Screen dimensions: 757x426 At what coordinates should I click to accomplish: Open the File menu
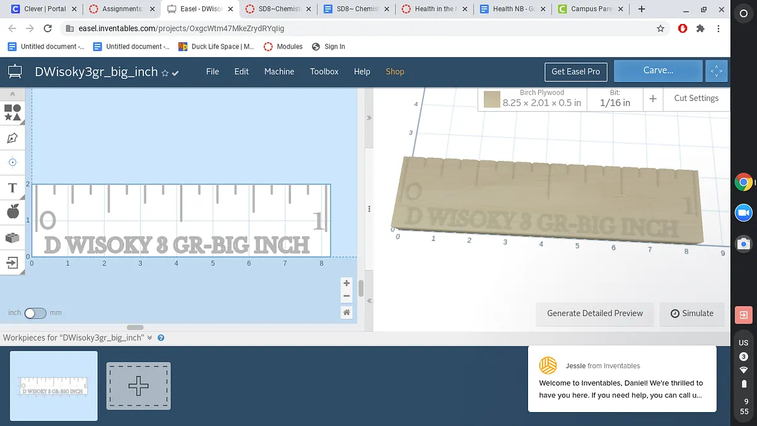[x=213, y=71]
